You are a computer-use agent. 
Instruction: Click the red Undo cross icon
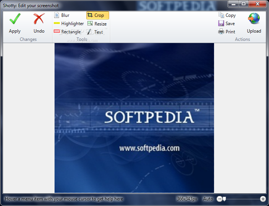tap(39, 19)
